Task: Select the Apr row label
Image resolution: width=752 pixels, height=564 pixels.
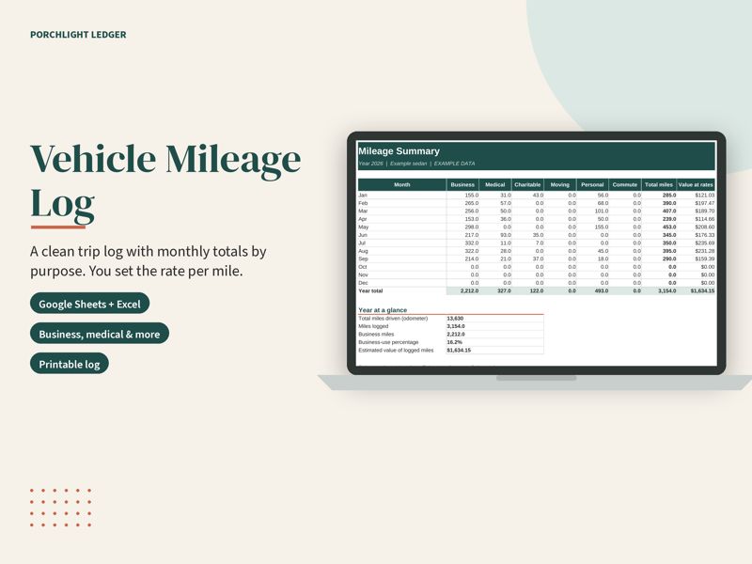Action: click(x=363, y=219)
